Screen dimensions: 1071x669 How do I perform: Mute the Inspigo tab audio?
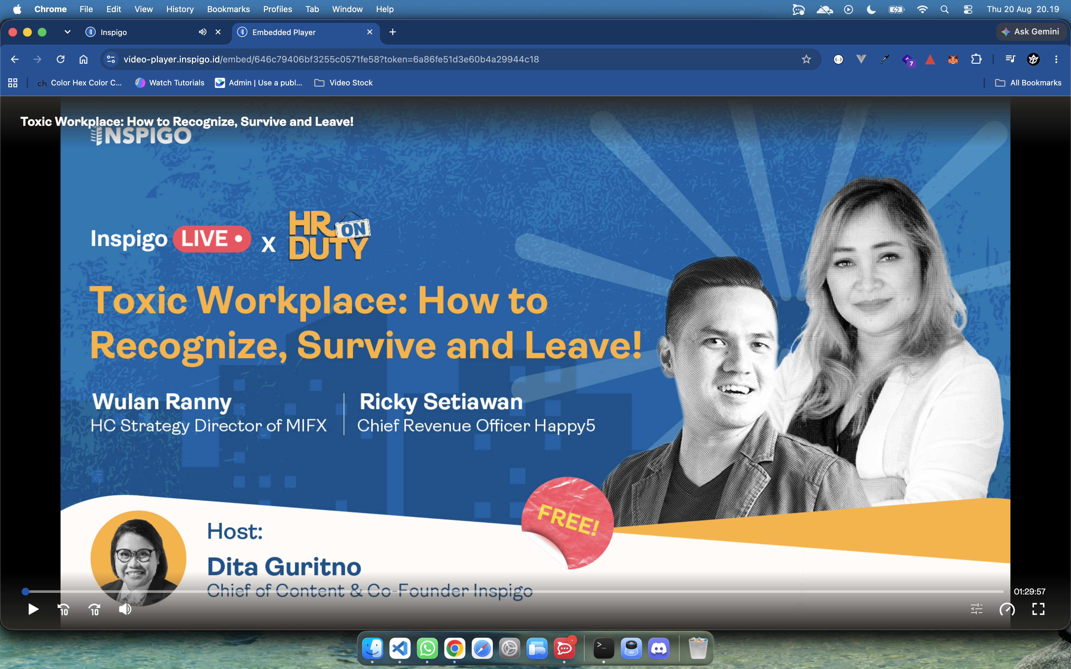203,32
